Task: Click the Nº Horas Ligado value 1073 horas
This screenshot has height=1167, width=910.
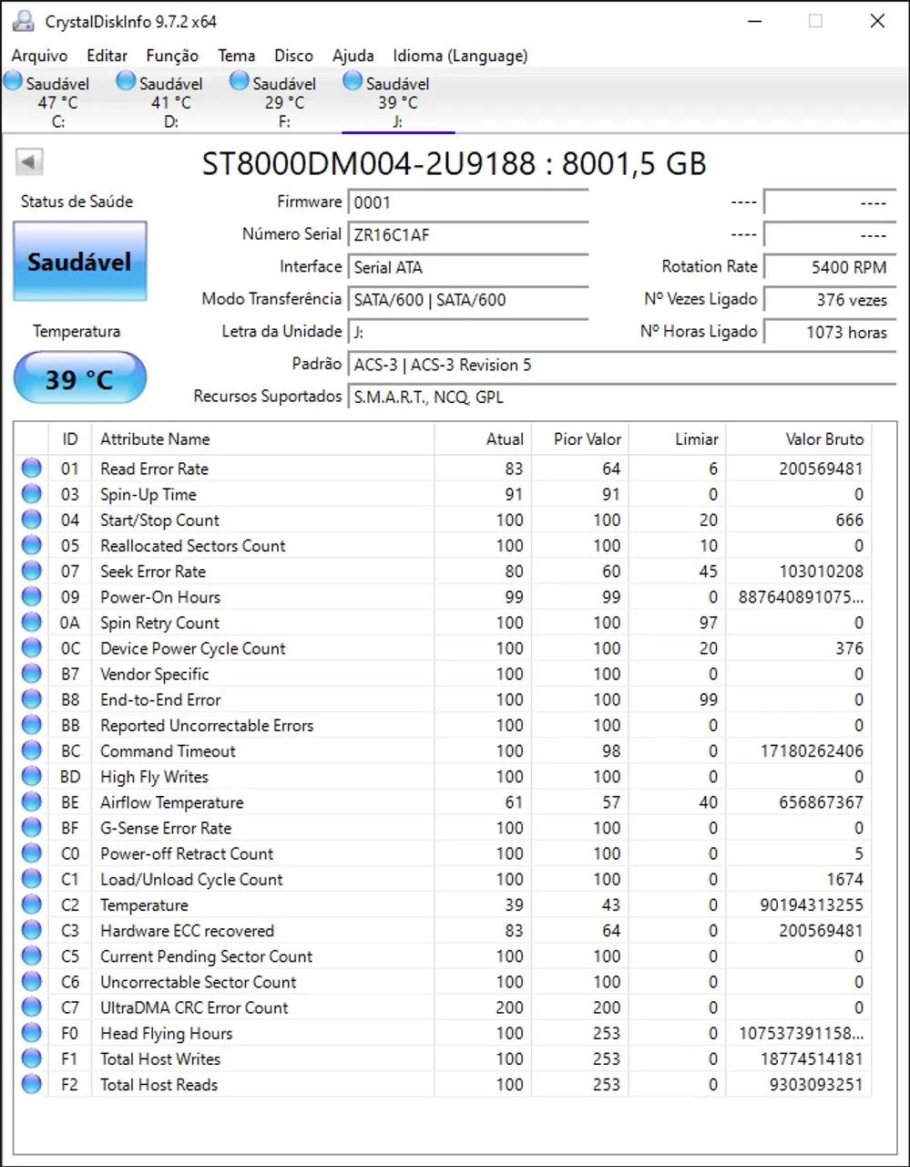Action: tap(830, 332)
